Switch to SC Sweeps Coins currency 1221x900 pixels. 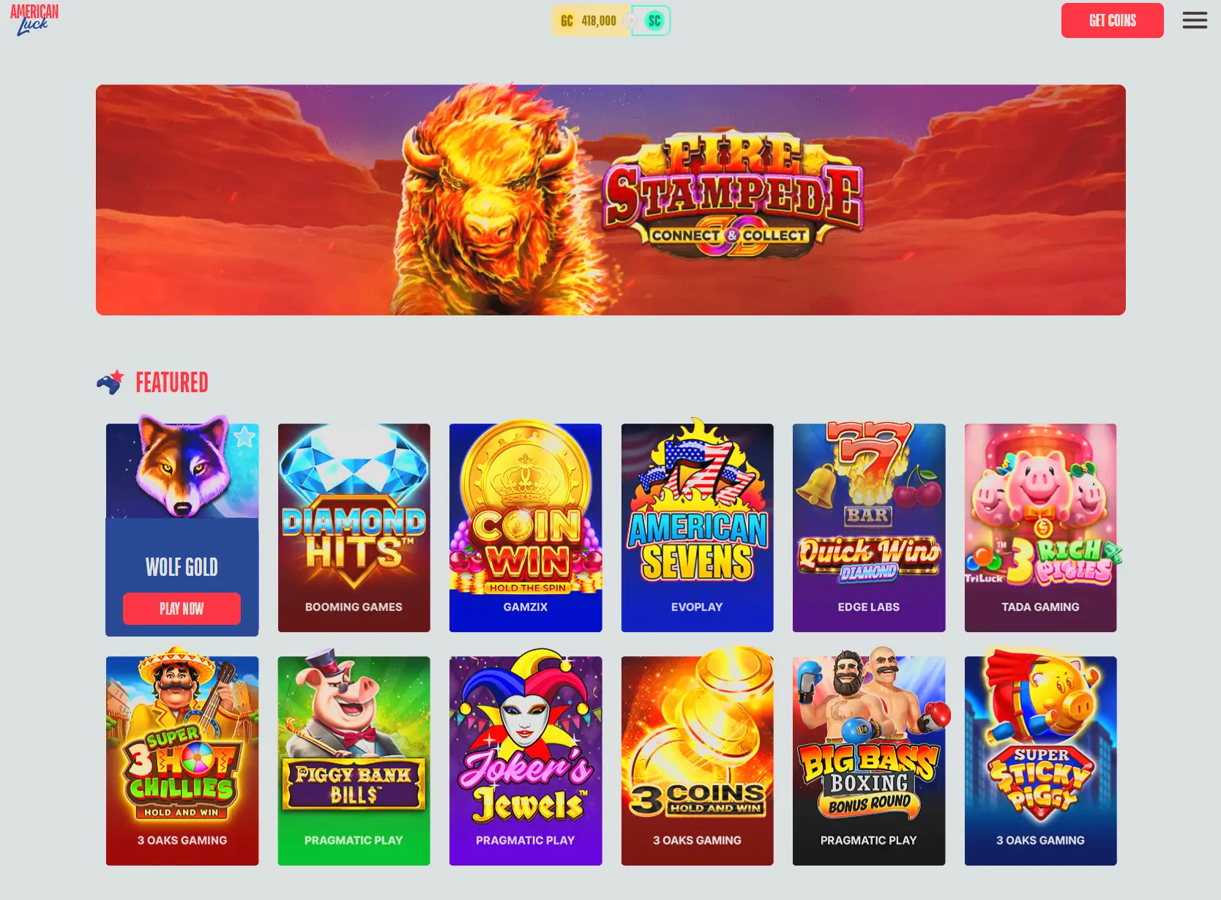[x=653, y=20]
